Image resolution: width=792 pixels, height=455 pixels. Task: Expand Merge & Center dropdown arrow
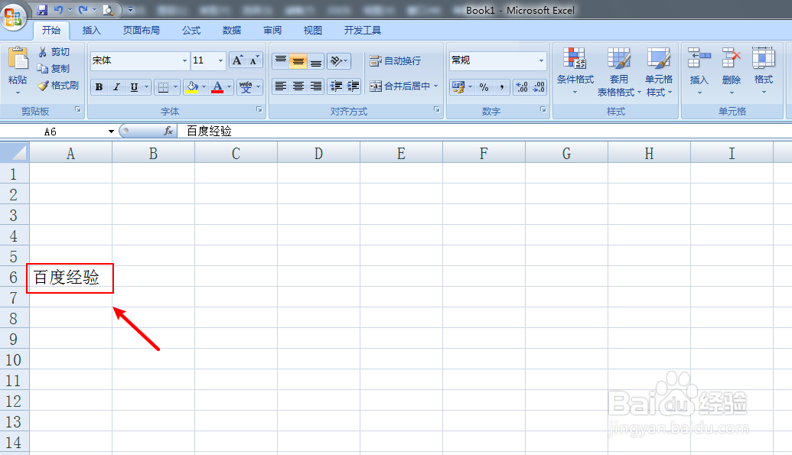coord(435,86)
